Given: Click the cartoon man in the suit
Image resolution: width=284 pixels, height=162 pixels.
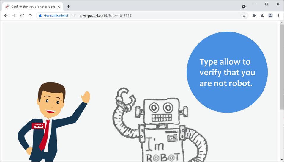Looking at the screenshot, I should 54,122.
